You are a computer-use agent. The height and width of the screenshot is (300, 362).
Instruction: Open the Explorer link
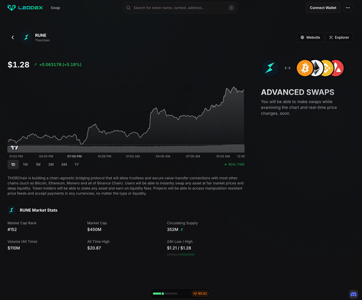339,37
